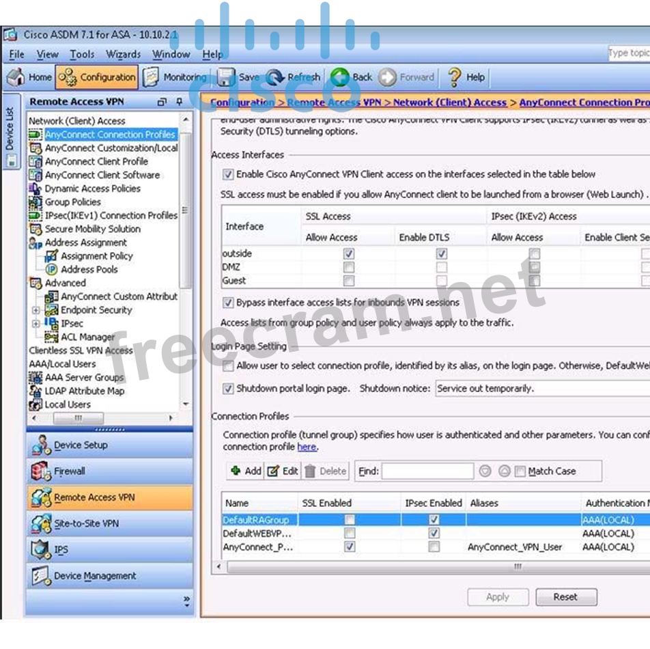Image resolution: width=650 pixels, height=649 pixels.
Task: Toggle Bypass interface access lists checkbox
Action: pos(228,302)
